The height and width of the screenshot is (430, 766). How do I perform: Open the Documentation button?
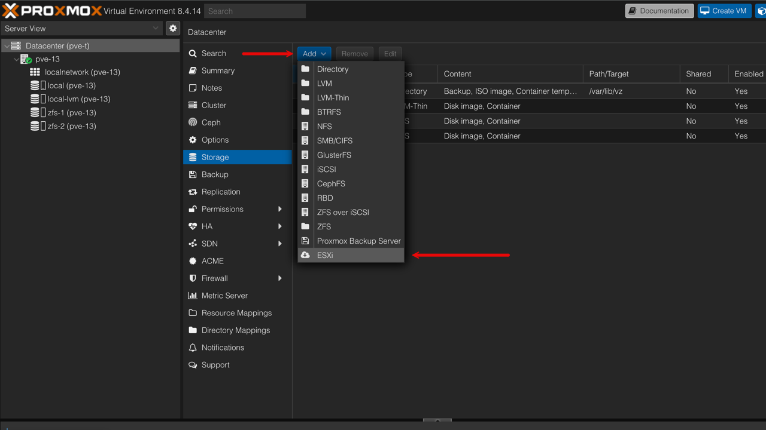659,11
